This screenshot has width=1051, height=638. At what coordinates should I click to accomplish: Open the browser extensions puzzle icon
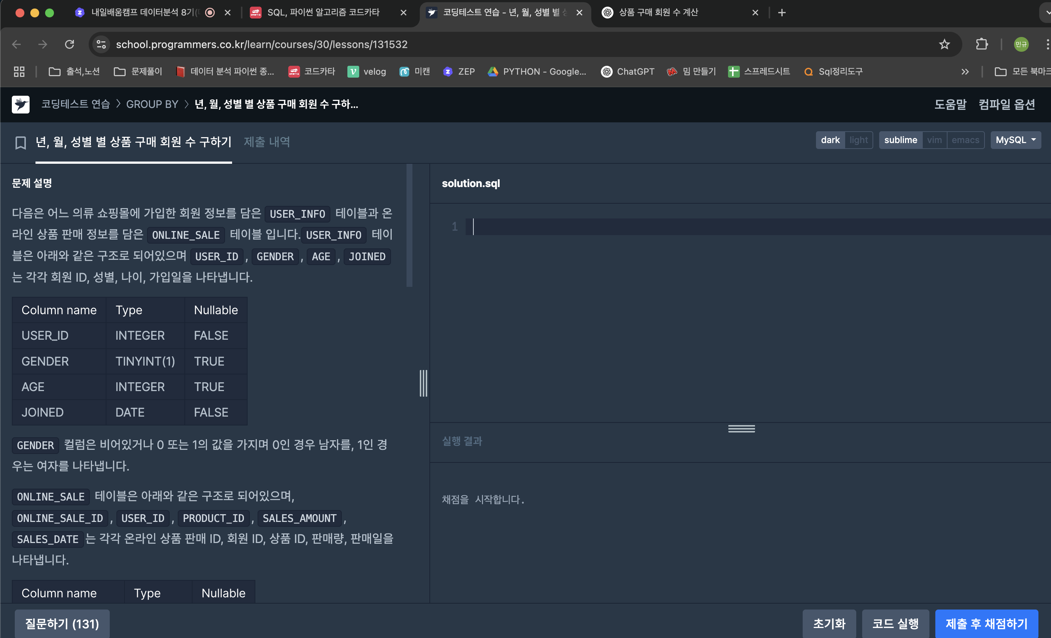pos(982,44)
